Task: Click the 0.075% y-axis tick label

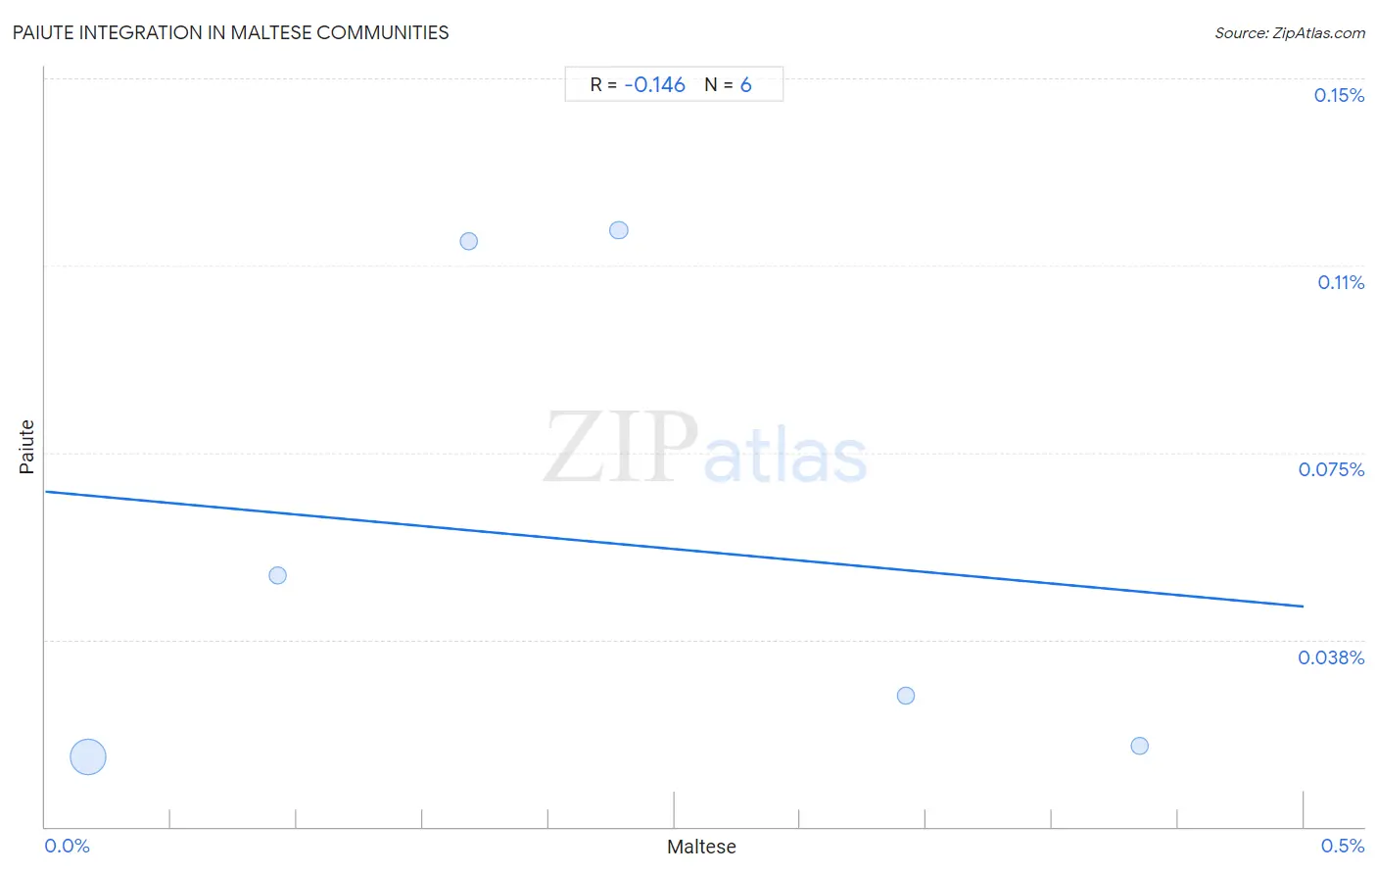Action: tap(1331, 469)
